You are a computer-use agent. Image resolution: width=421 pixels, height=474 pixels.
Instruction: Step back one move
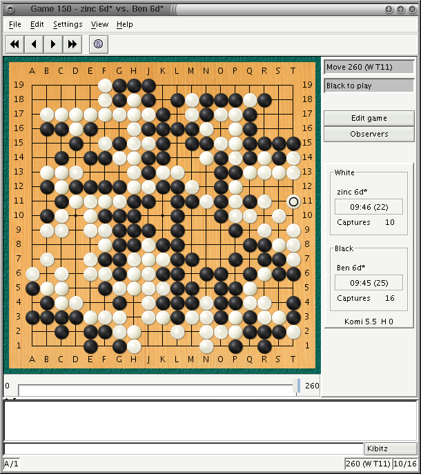click(x=34, y=44)
